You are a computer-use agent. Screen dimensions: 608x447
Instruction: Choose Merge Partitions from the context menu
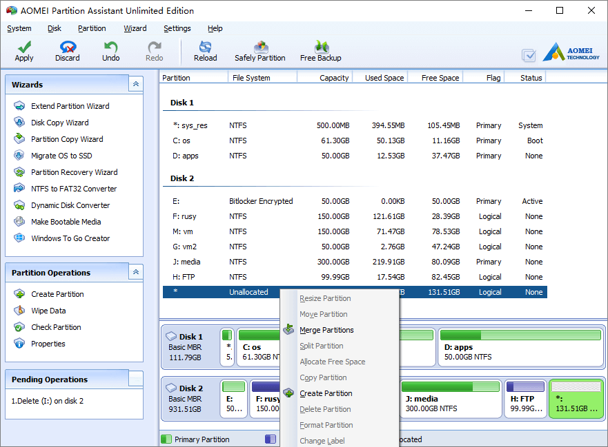point(328,329)
